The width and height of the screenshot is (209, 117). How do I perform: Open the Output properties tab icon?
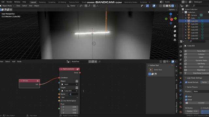point(181,56)
